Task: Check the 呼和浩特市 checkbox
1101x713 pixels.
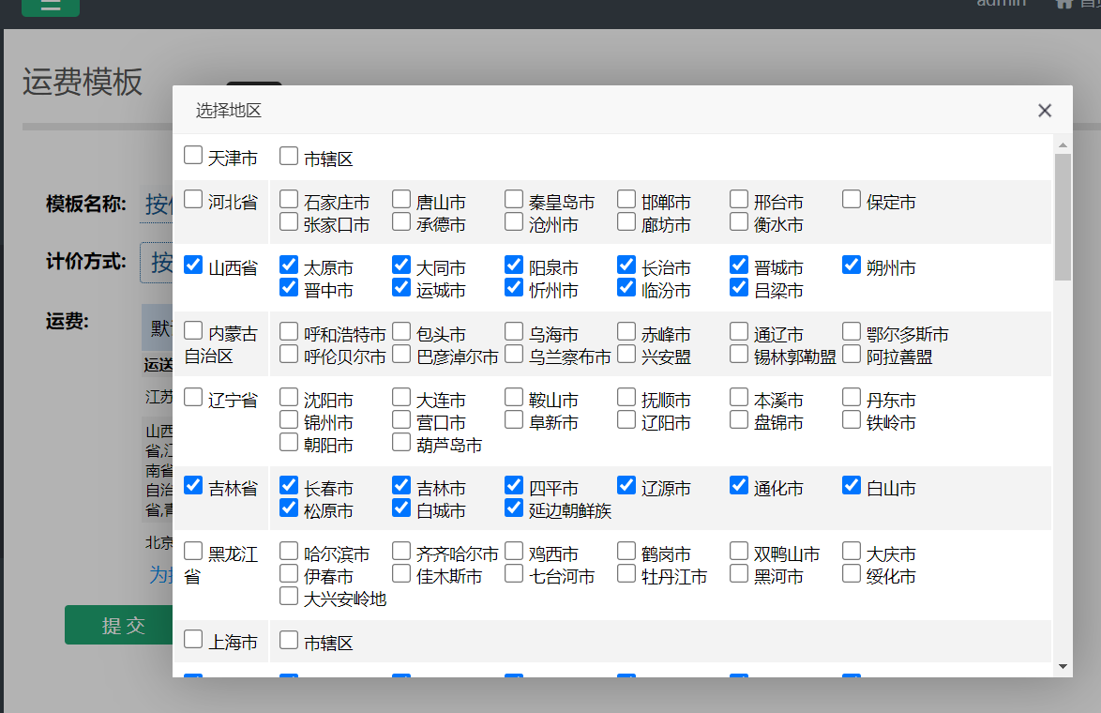Action: click(289, 331)
